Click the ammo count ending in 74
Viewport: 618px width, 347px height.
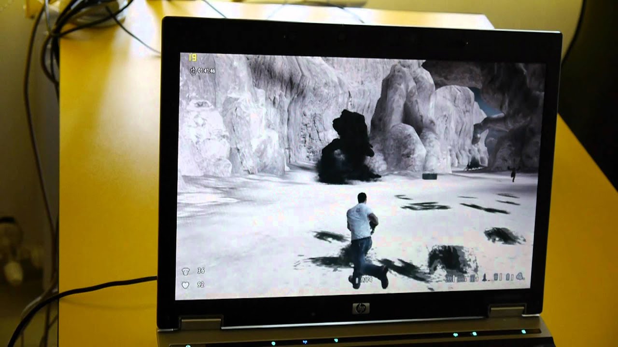[366, 279]
